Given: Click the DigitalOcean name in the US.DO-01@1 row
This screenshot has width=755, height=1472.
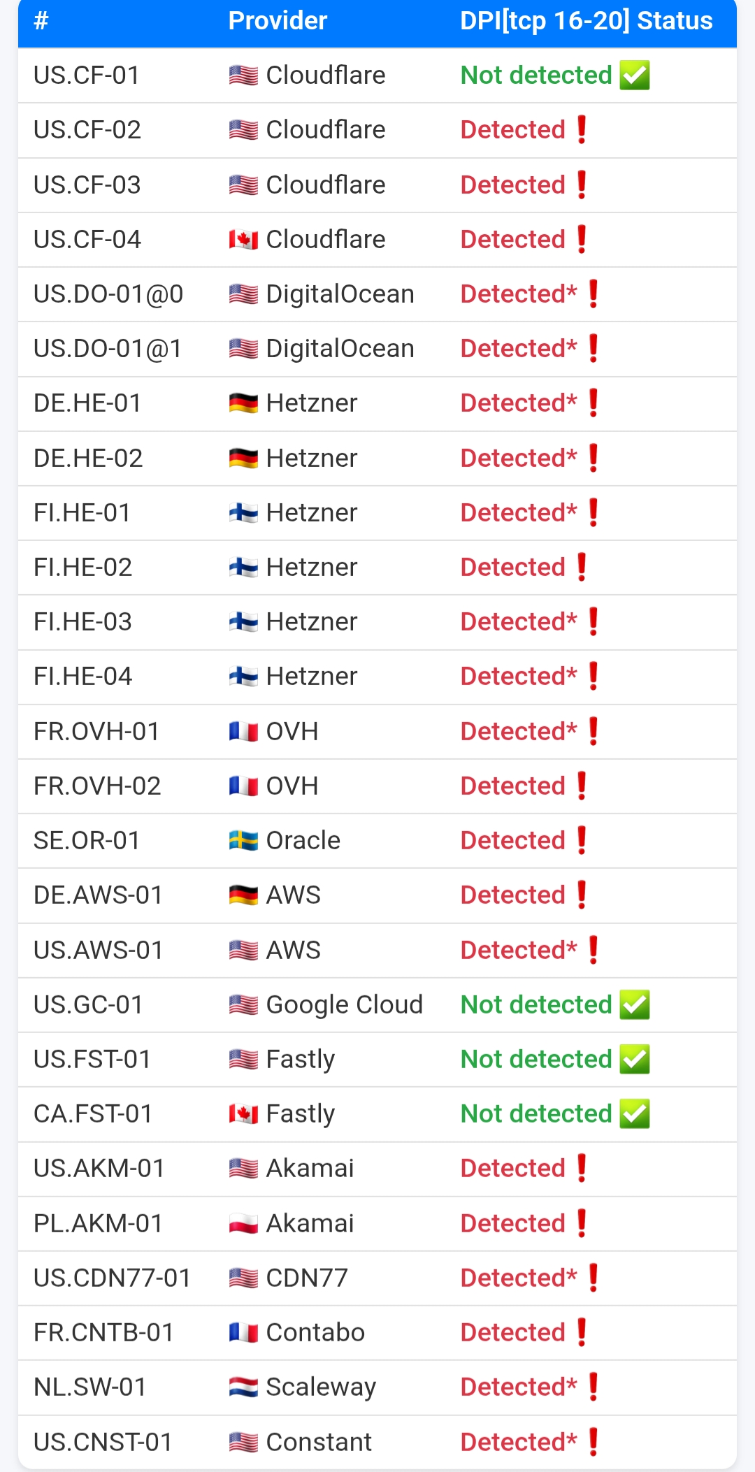Looking at the screenshot, I should point(340,349).
